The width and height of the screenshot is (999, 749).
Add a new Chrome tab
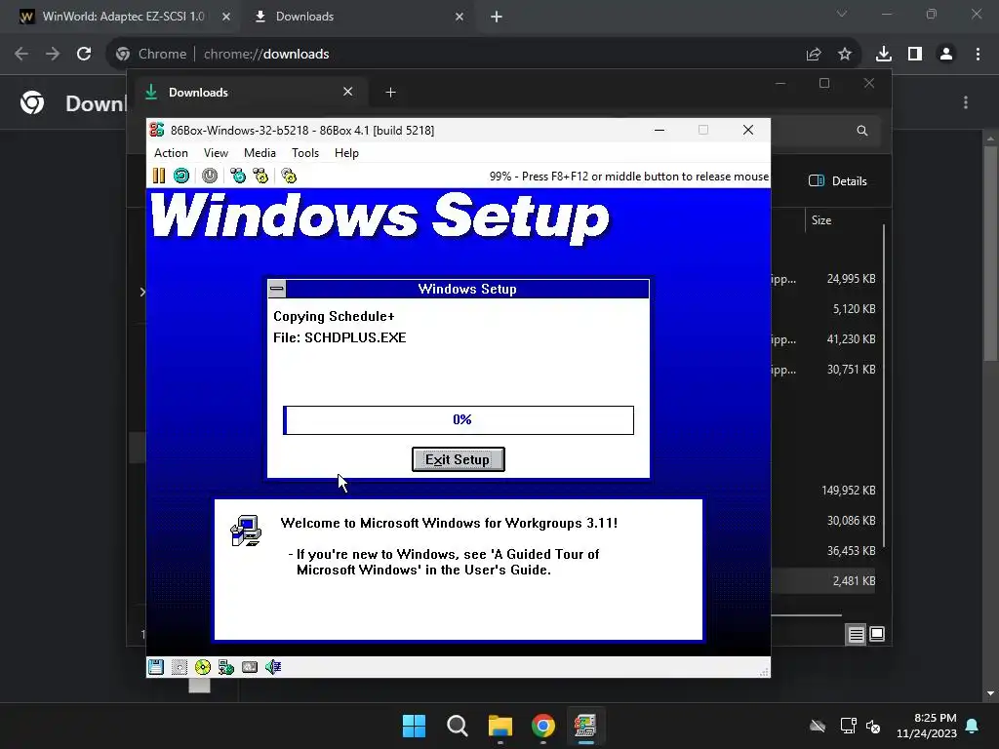(x=497, y=17)
